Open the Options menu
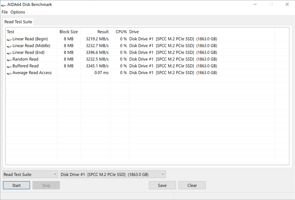Viewport: 295px width, 200px height. [18, 12]
